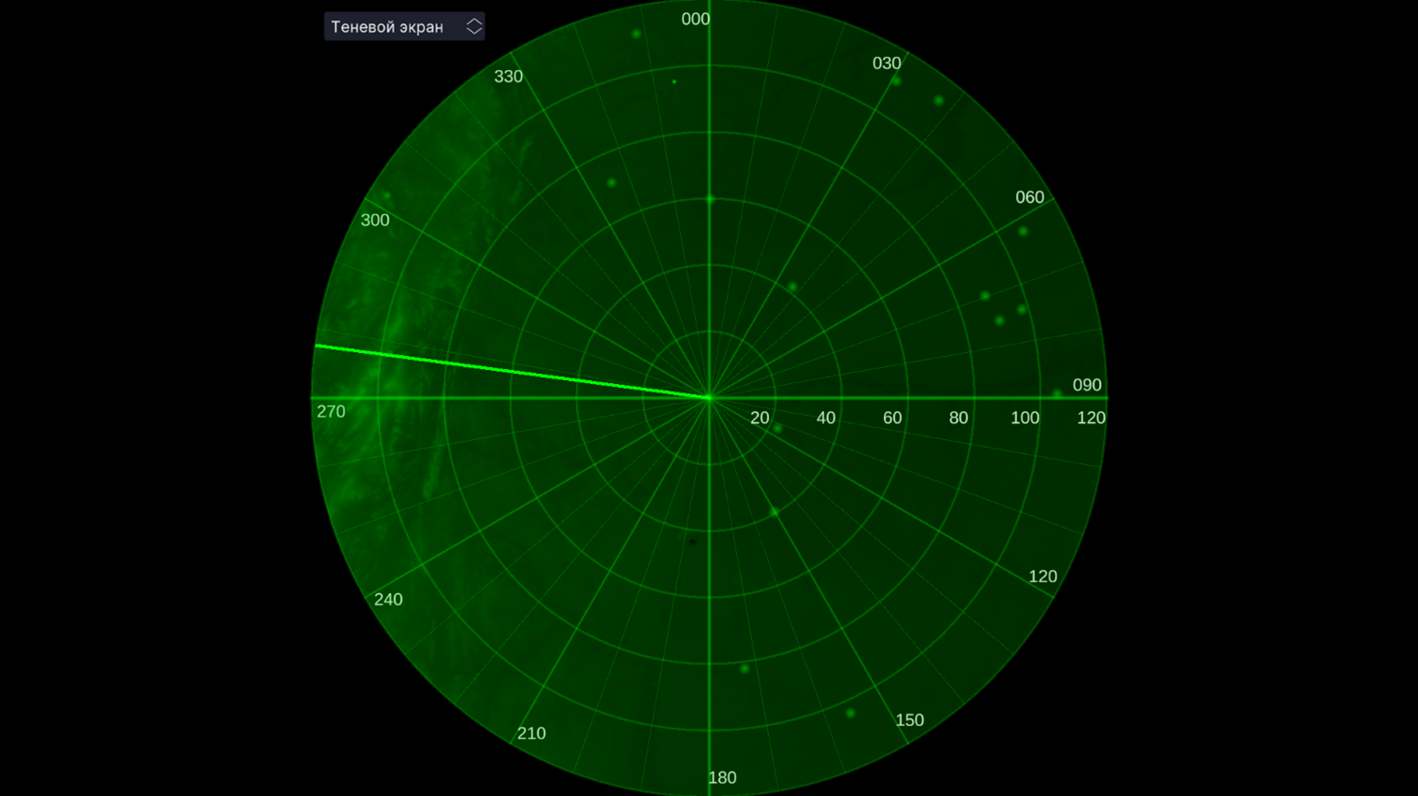Click the 330 bearing label
Image resolution: width=1418 pixels, height=796 pixels.
pyautogui.click(x=508, y=77)
